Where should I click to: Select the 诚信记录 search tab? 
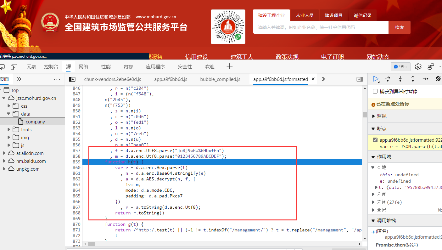363,15
